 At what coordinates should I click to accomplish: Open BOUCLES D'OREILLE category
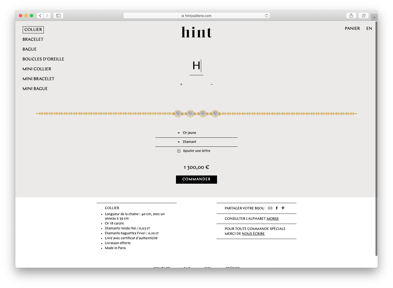[x=43, y=59]
